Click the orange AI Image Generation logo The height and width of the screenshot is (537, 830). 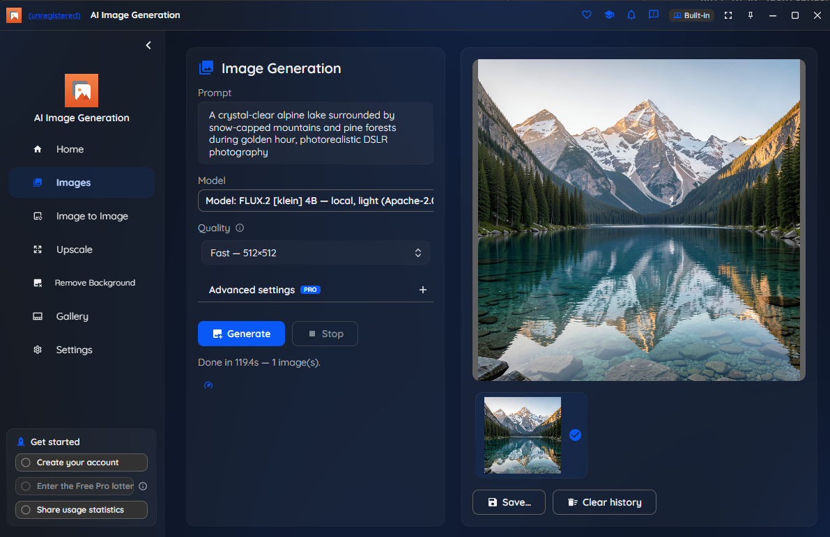click(x=82, y=91)
